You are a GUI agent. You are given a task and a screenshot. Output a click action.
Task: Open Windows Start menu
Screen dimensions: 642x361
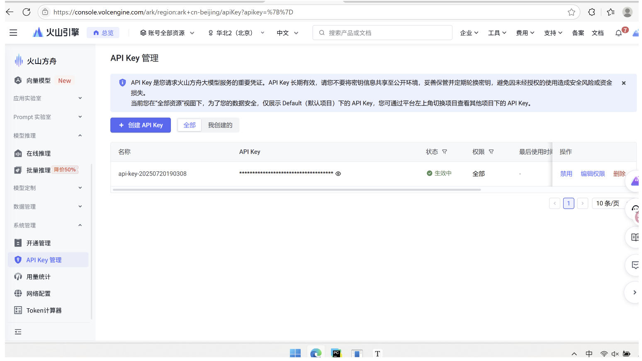(295, 353)
